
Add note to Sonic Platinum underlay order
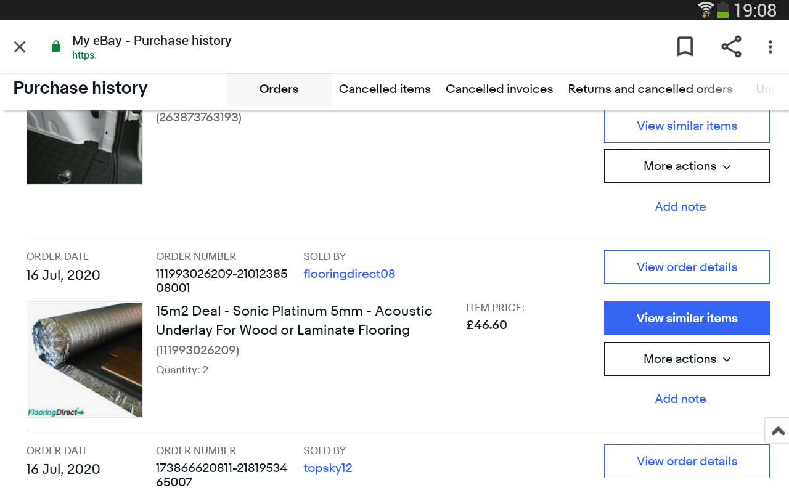pyautogui.click(x=681, y=399)
